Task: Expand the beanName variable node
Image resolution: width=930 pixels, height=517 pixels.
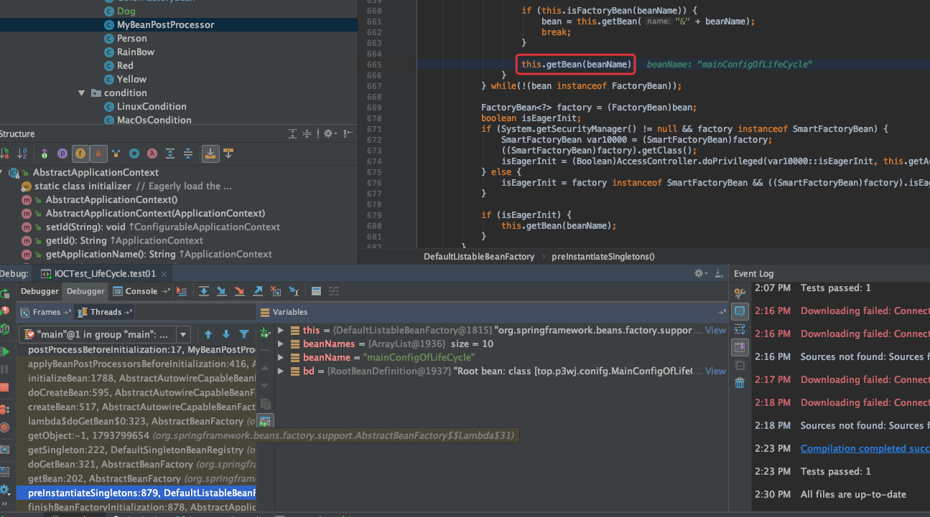Action: tap(281, 358)
